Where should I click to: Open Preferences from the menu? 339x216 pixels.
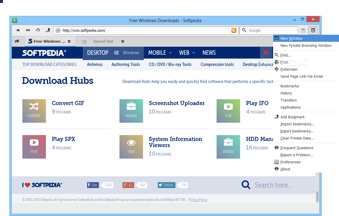(306, 162)
